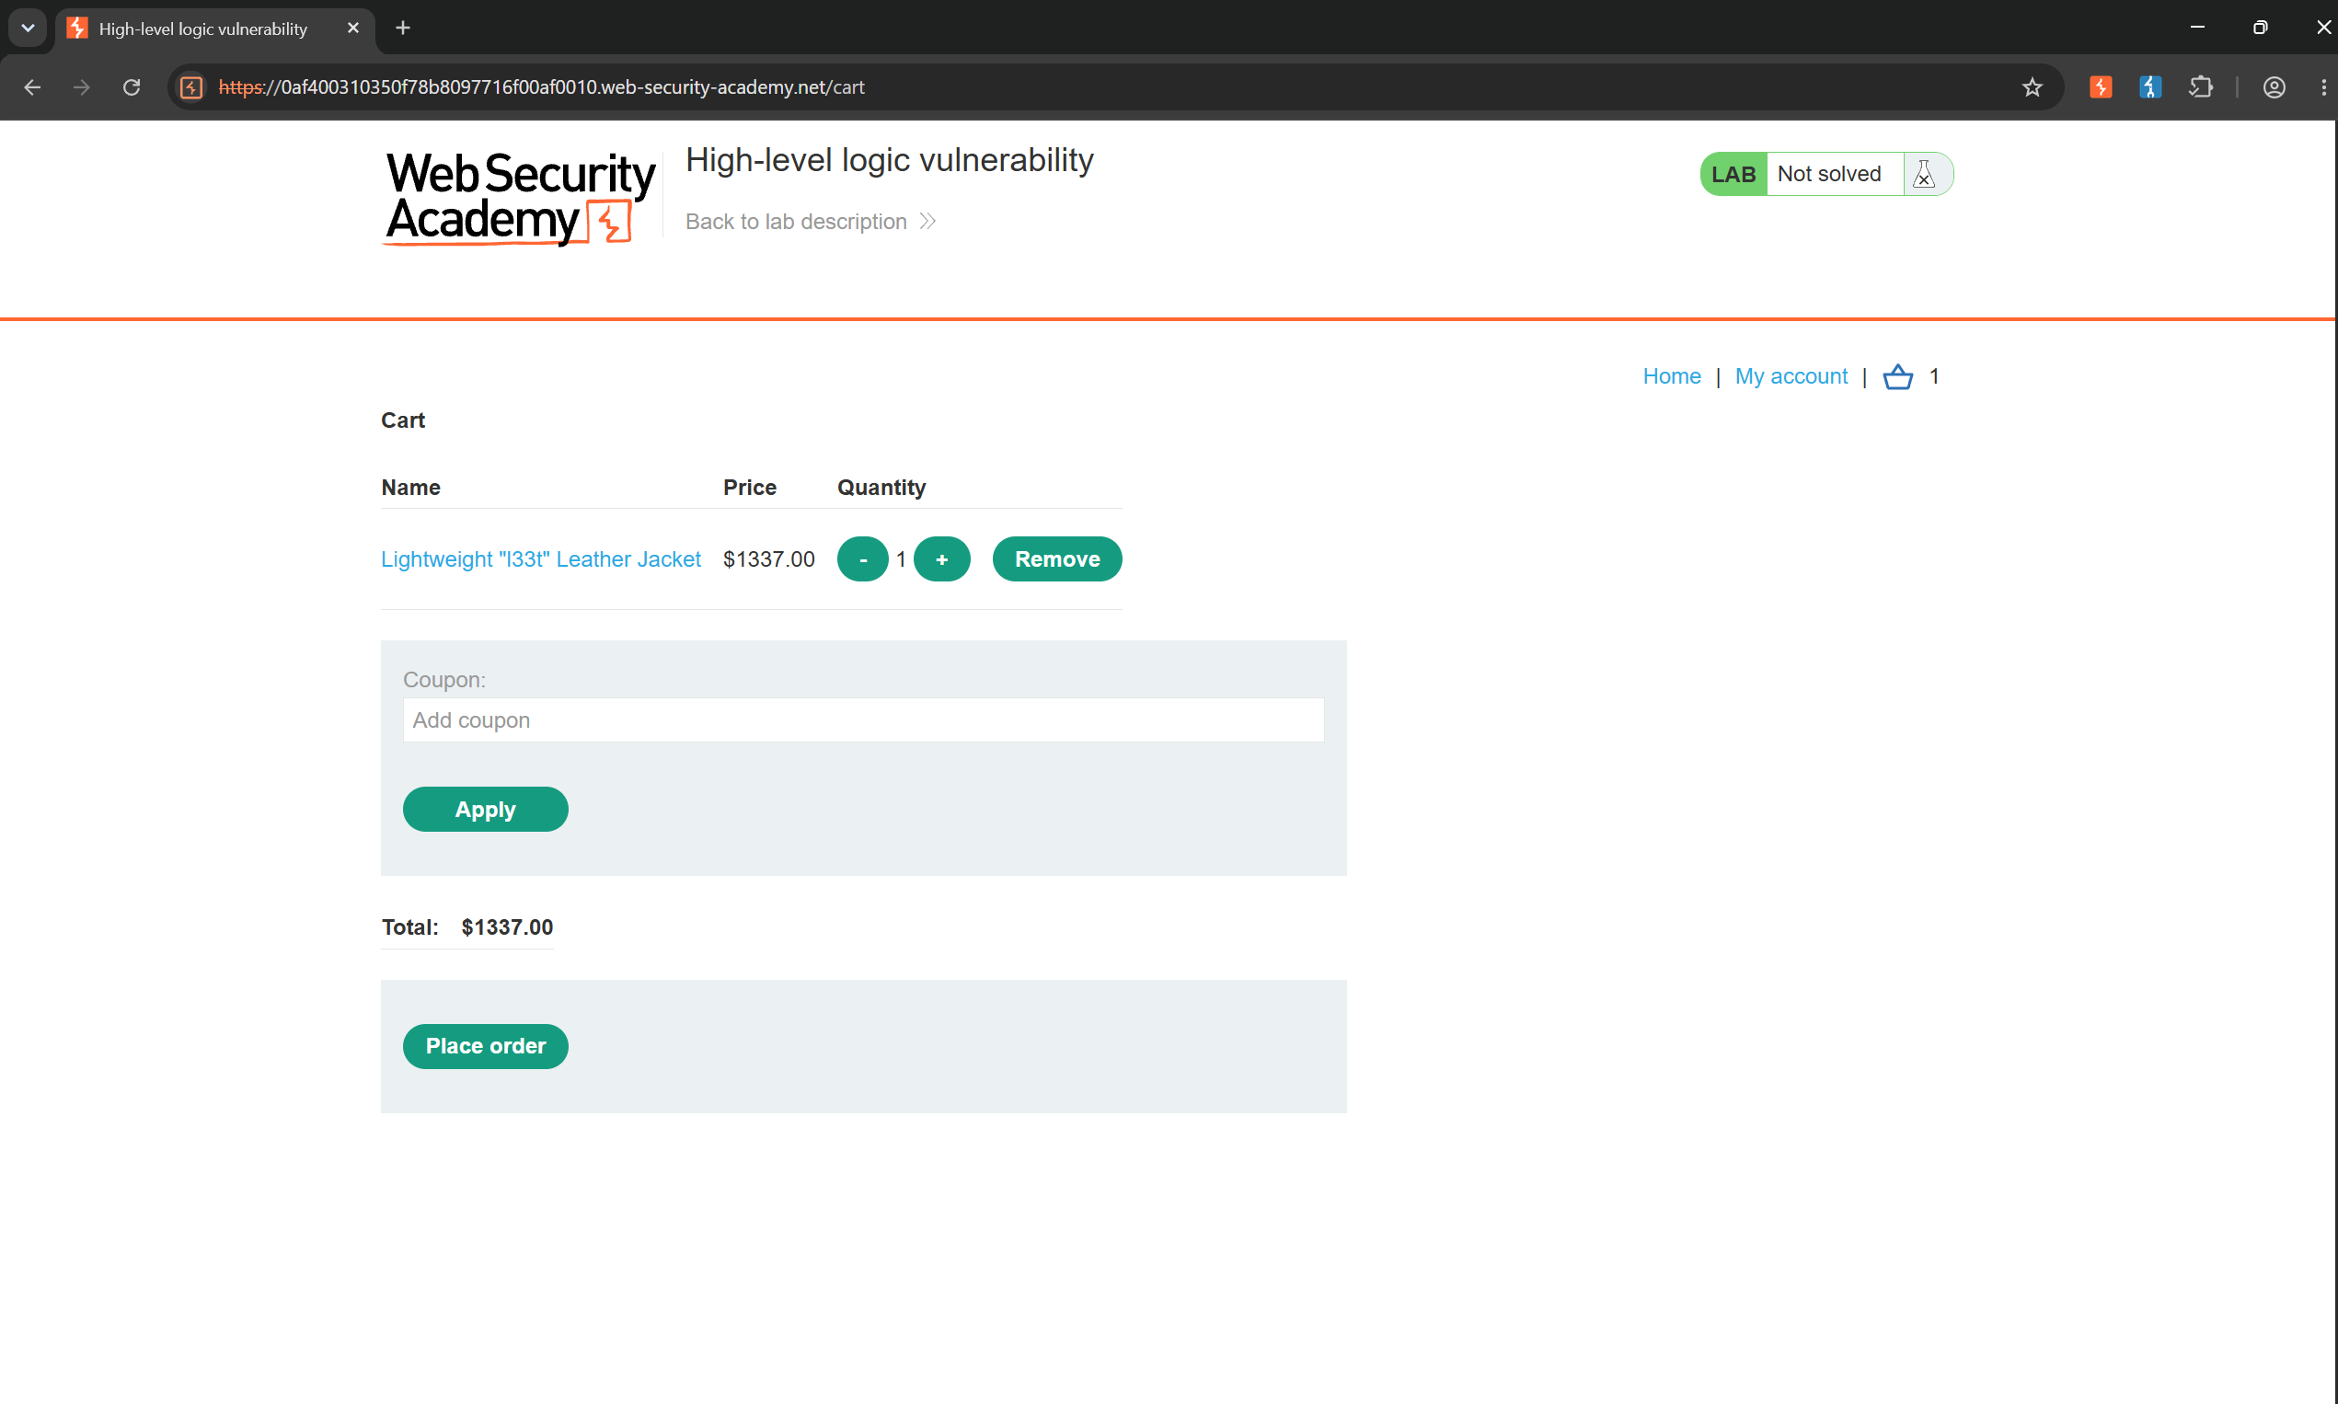Select the High-level logic vulnerability tab
Viewport: 2338px width, 1404px height.
click(214, 29)
